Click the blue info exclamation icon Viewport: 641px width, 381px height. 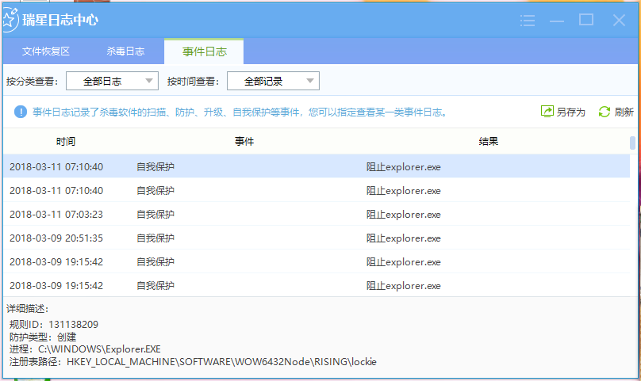click(21, 112)
